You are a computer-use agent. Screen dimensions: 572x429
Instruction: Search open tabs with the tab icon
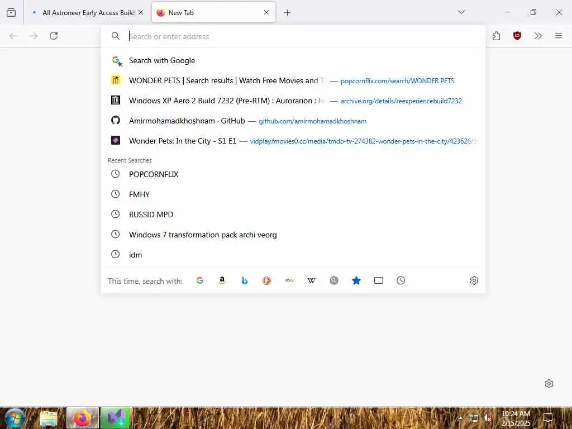point(379,280)
